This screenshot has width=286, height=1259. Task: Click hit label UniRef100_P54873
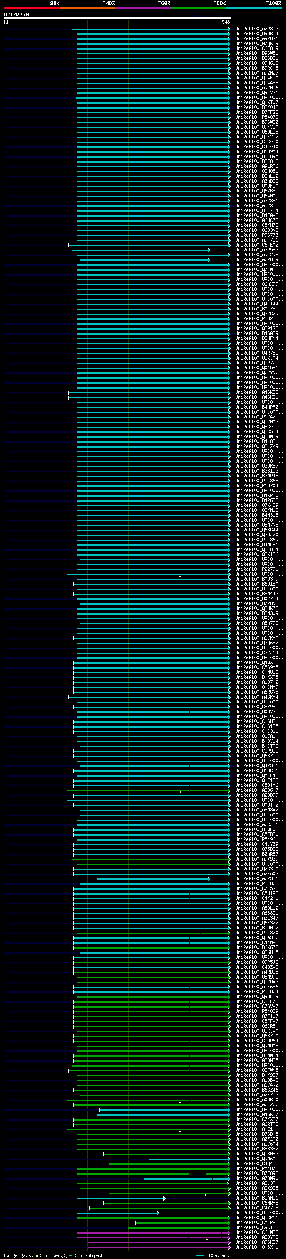257,117
